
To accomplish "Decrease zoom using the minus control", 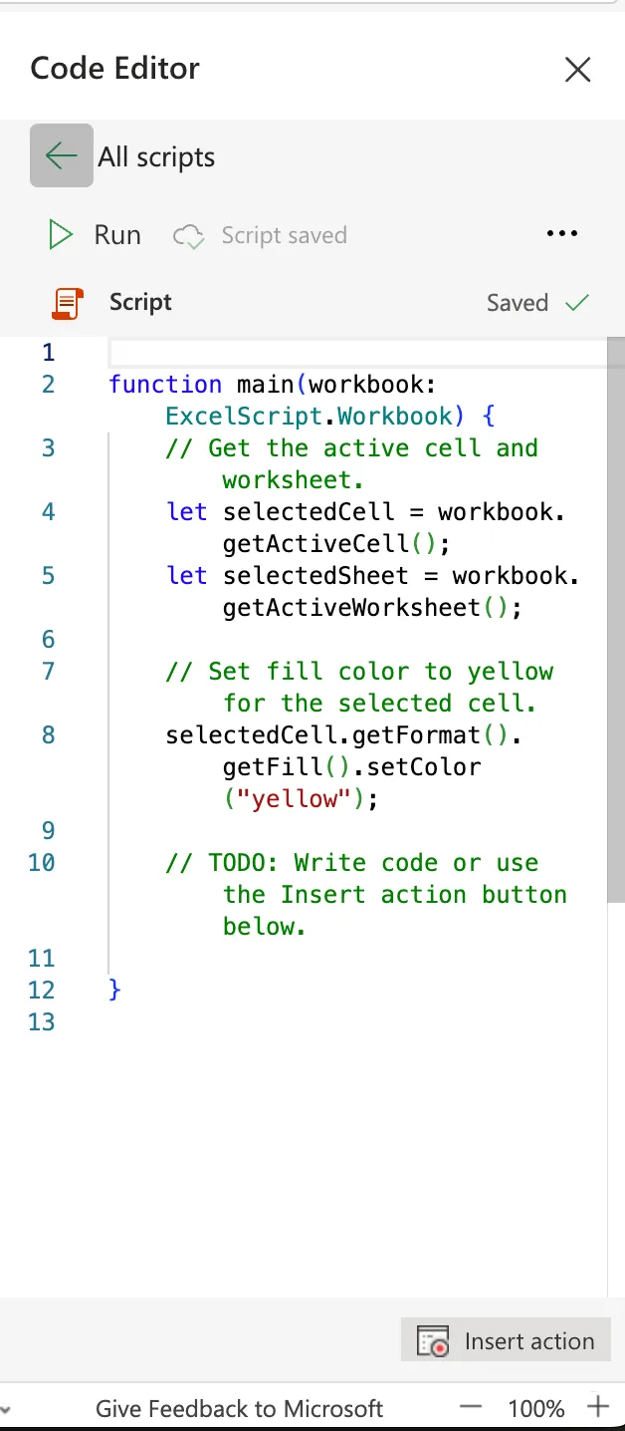I will (470, 1408).
